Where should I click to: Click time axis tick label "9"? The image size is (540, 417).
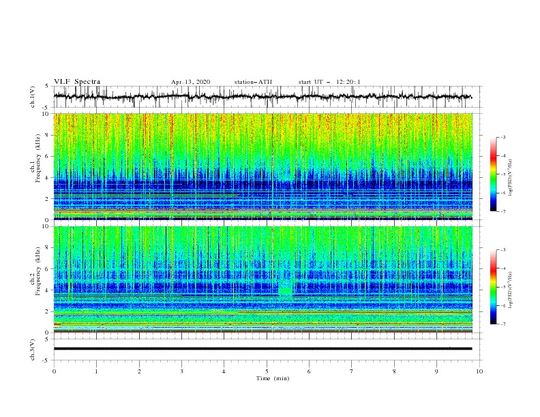436,371
